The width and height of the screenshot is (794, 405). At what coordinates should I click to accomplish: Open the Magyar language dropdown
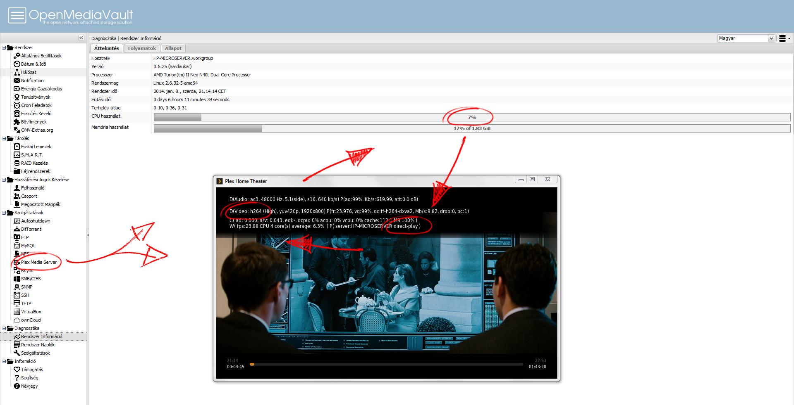(771, 38)
